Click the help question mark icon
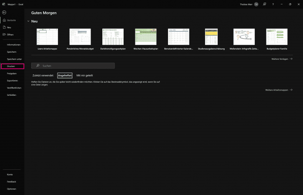The width and height of the screenshot is (303, 195). point(273,4)
